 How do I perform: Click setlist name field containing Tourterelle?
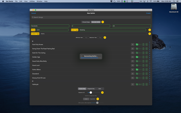tap(50, 26)
